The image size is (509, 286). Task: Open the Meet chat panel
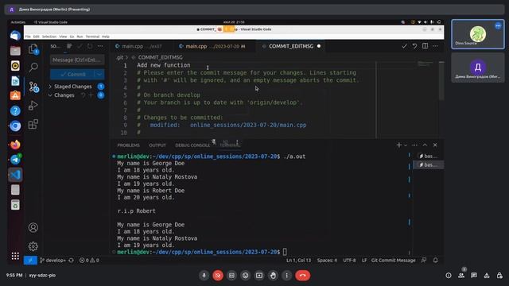click(x=474, y=276)
